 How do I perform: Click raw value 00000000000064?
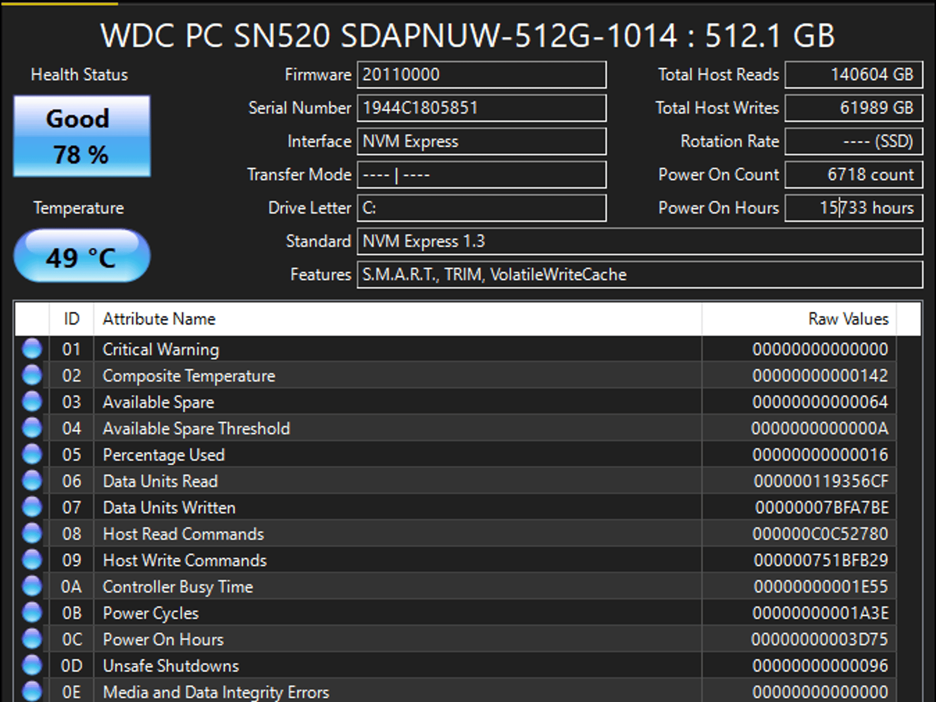[820, 402]
